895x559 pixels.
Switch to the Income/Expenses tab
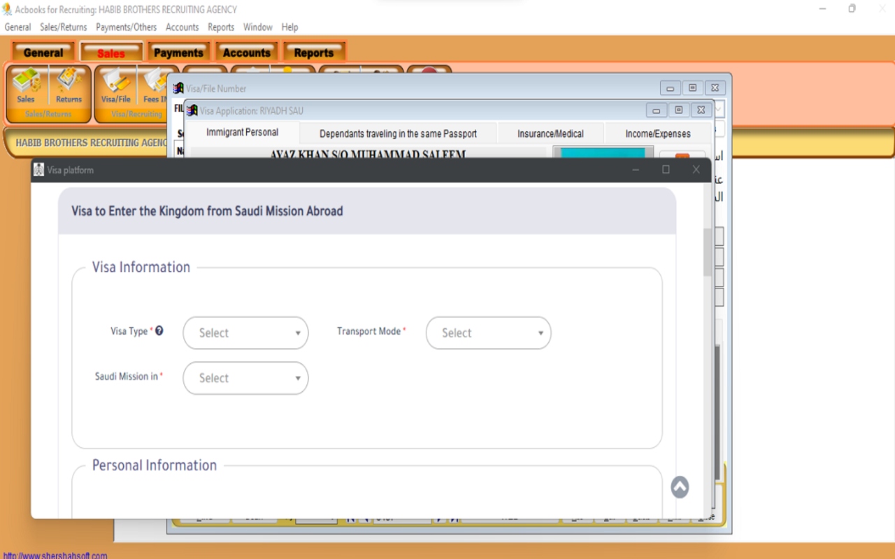[657, 133]
